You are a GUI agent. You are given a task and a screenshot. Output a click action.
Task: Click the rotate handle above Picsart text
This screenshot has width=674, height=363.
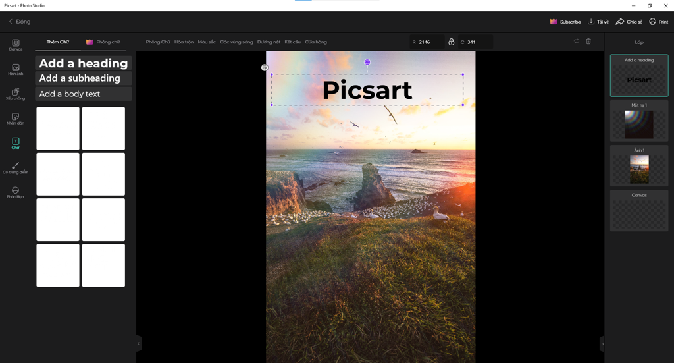(367, 63)
